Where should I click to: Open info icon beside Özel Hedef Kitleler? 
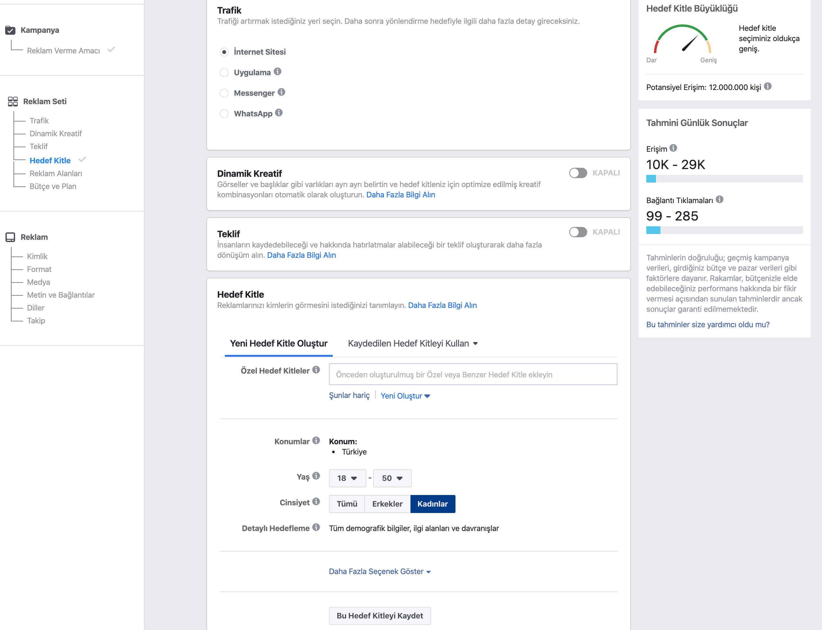[x=316, y=370]
